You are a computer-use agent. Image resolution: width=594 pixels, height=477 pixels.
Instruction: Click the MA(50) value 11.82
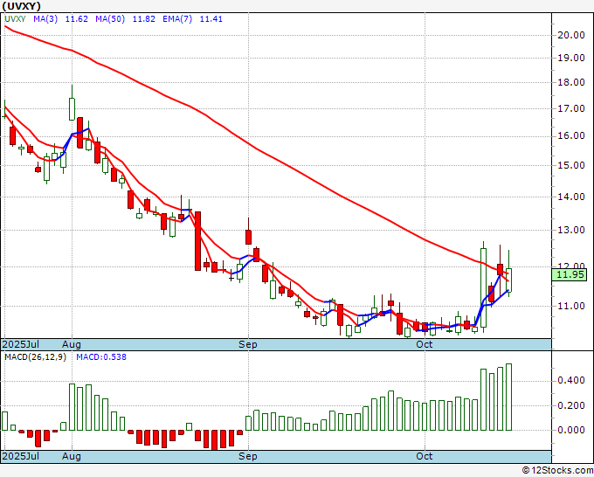point(143,19)
